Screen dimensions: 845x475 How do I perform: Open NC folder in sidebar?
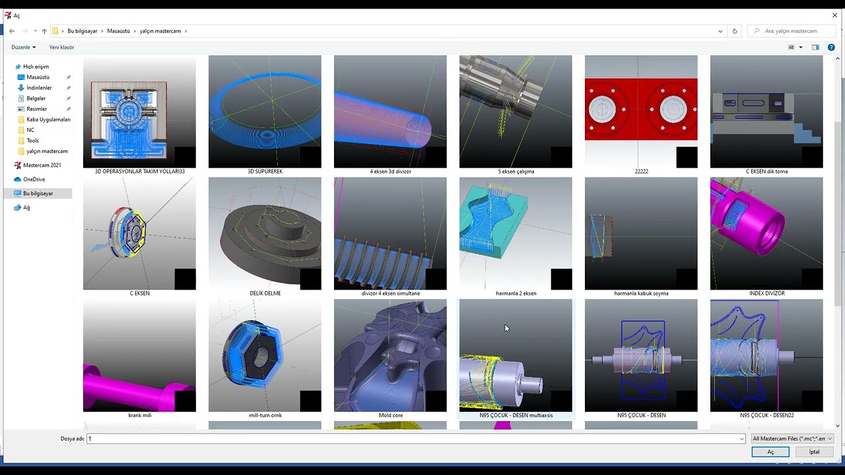pos(30,130)
